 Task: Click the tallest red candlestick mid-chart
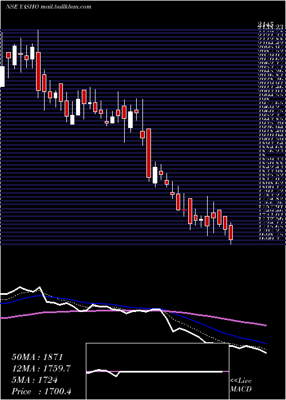coord(149,153)
